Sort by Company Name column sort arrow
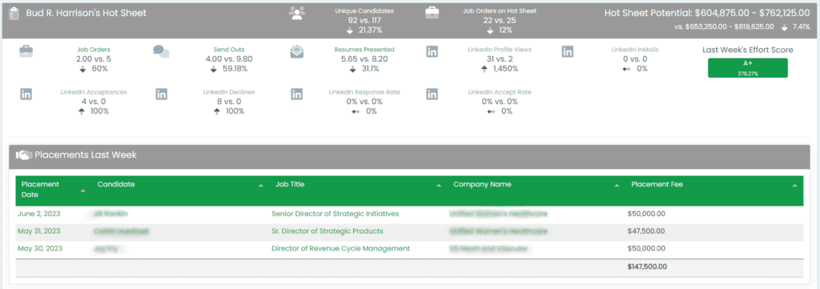The height and width of the screenshot is (289, 820). (x=617, y=185)
